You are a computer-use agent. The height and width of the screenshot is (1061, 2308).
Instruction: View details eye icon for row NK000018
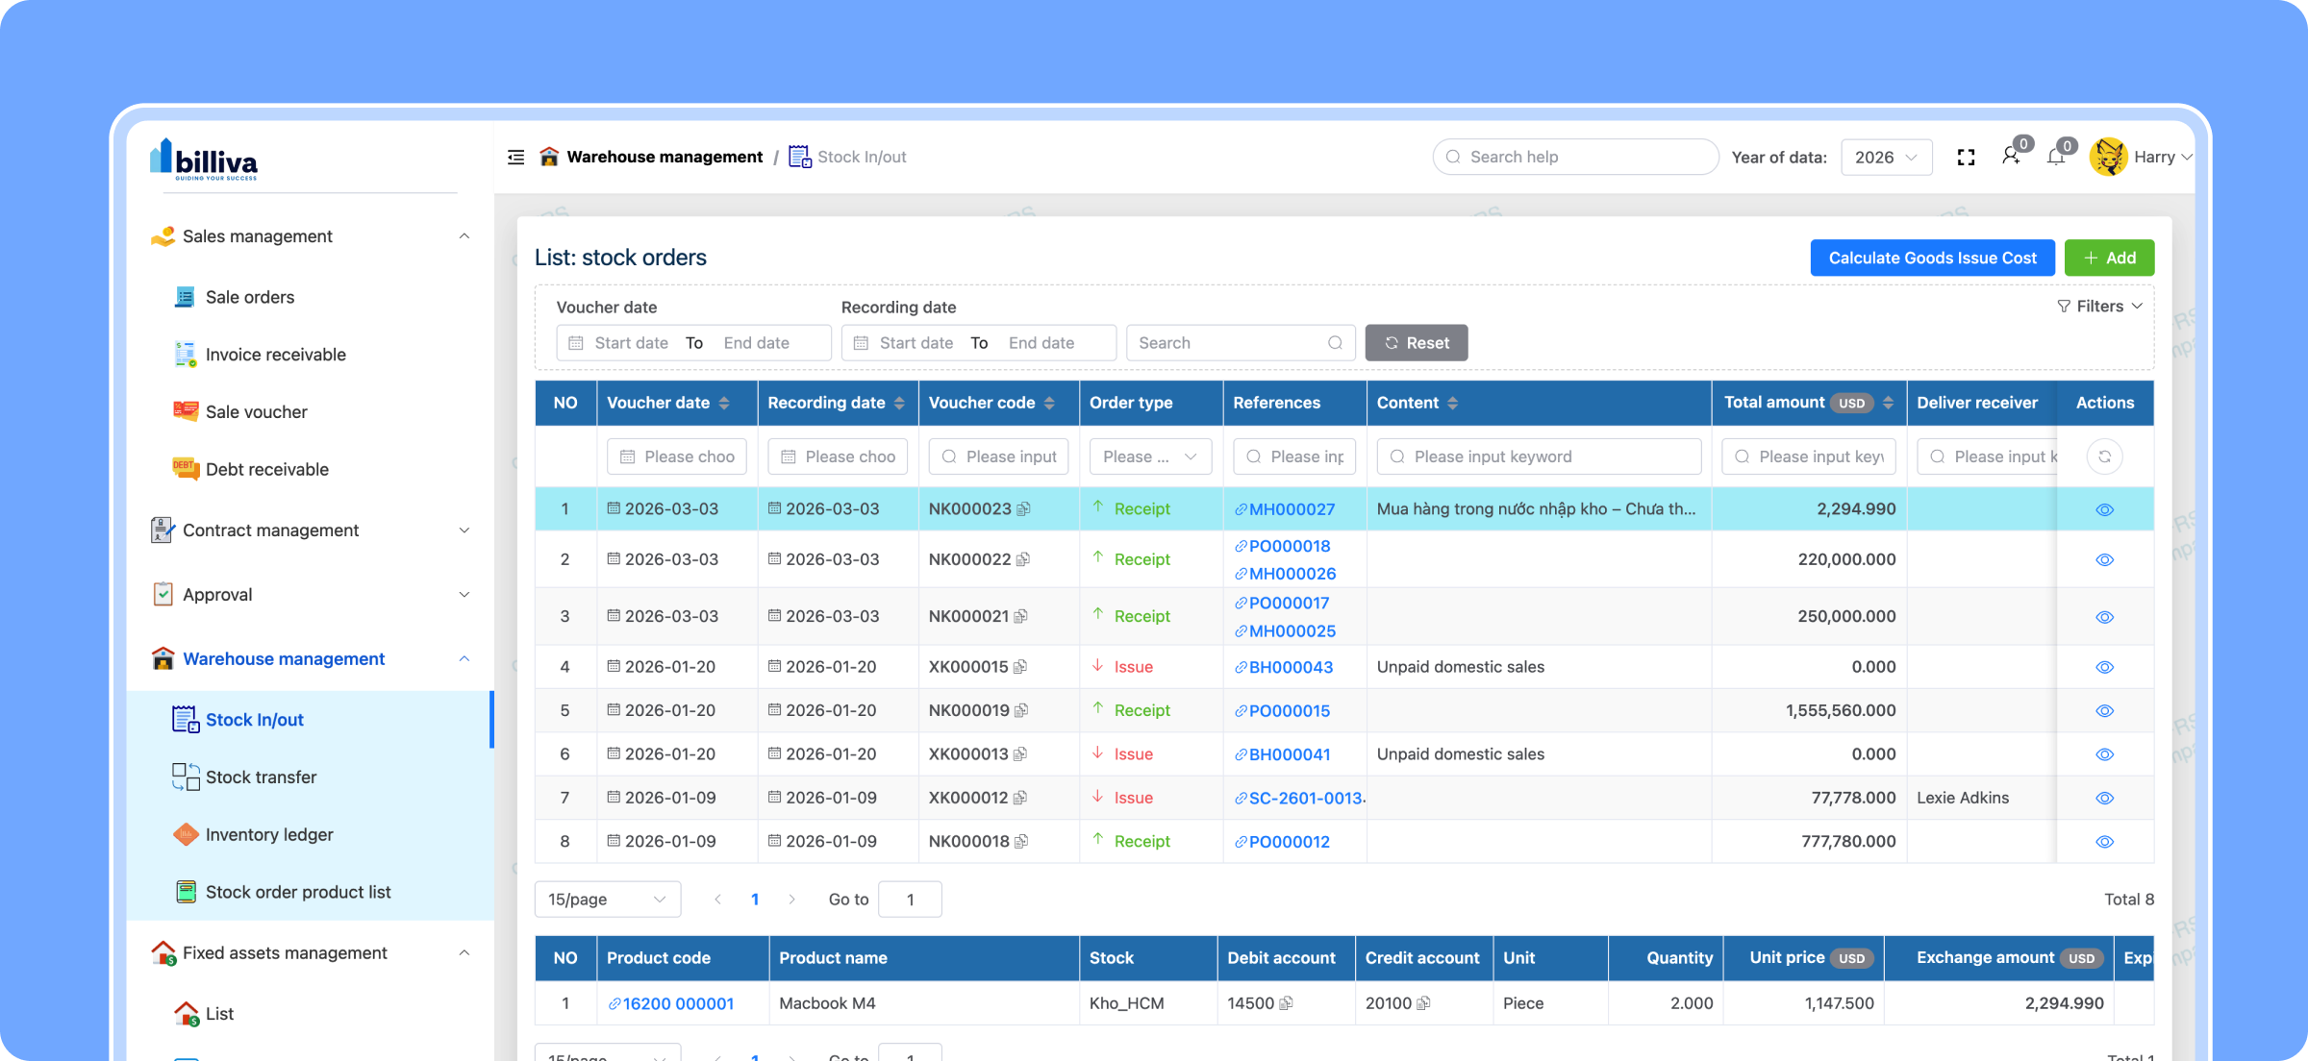(x=2104, y=842)
